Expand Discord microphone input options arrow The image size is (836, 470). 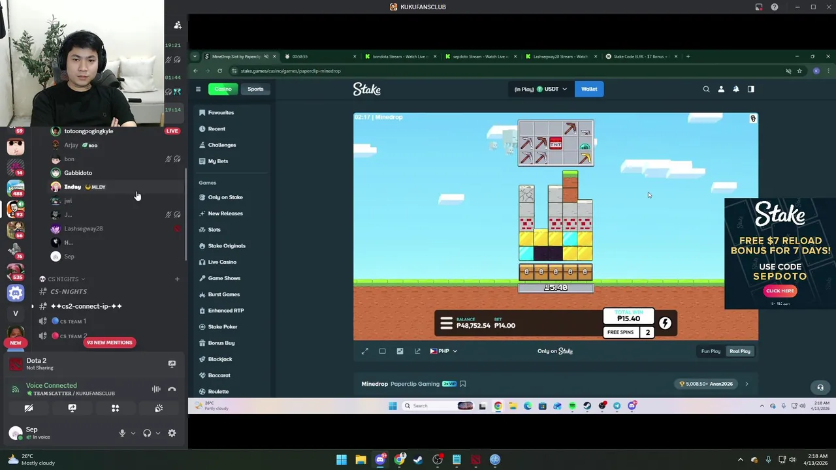coord(133,433)
